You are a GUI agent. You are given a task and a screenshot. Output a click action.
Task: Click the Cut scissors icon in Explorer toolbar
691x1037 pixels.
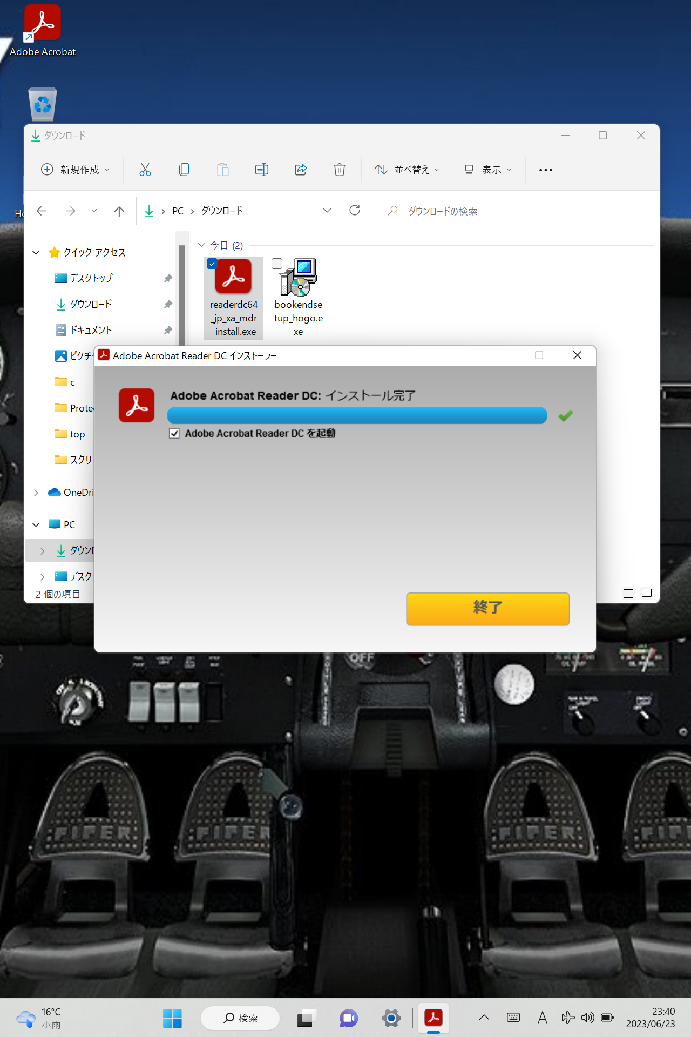[145, 170]
